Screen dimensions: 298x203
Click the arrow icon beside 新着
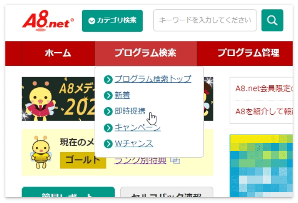tap(108, 95)
